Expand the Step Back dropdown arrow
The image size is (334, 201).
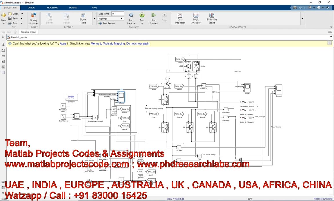tap(134, 23)
